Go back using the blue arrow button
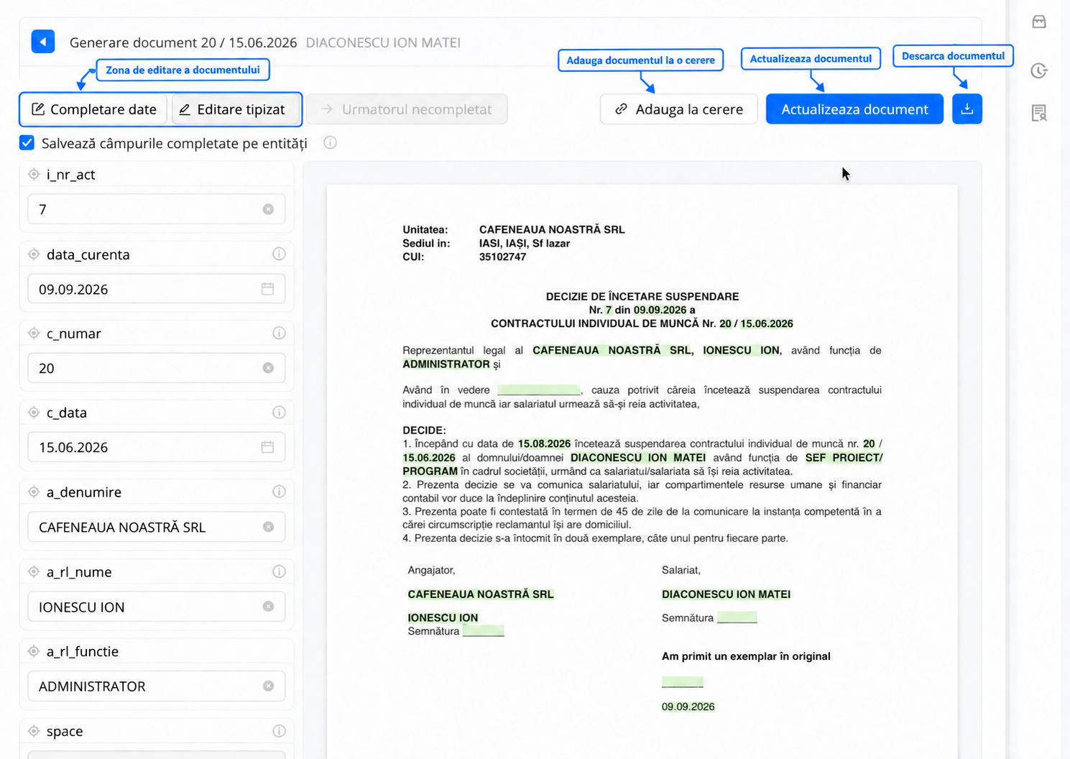This screenshot has height=759, width=1070. [x=43, y=42]
